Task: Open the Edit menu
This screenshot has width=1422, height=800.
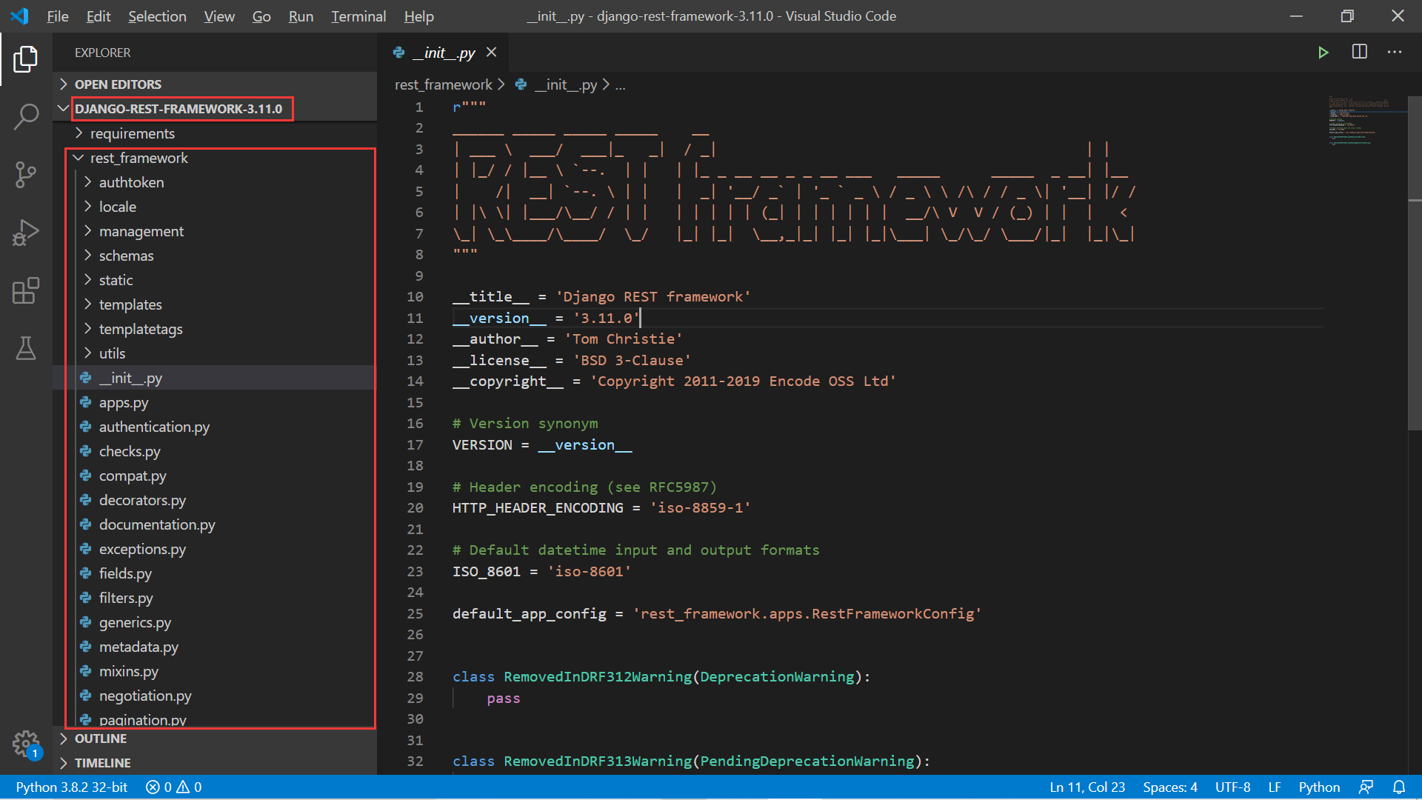Action: click(x=98, y=16)
